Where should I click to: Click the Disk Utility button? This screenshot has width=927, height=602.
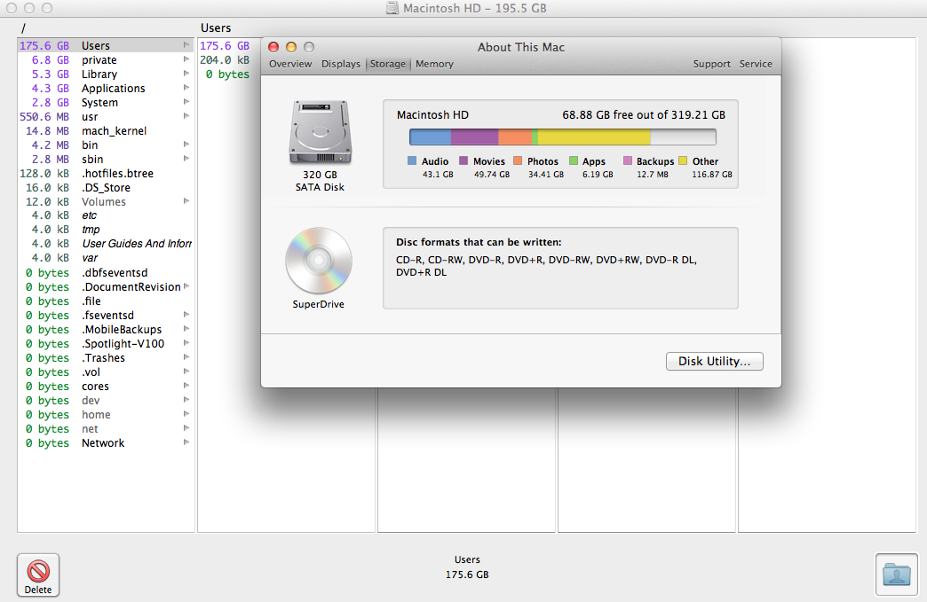click(x=714, y=361)
